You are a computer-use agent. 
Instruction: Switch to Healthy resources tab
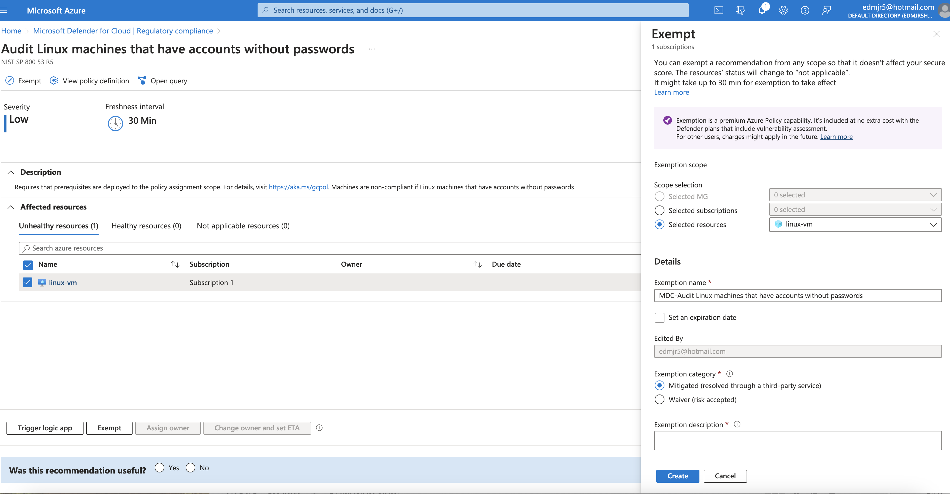(x=146, y=226)
